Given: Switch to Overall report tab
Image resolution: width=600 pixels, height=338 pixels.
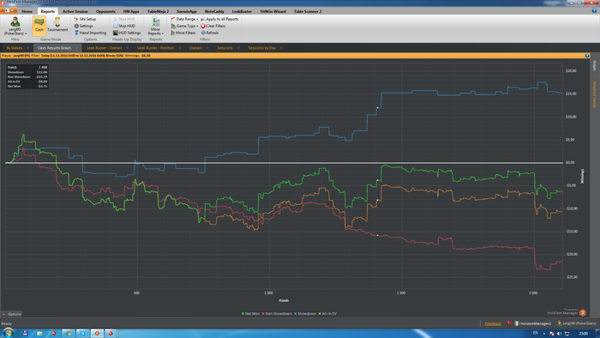Looking at the screenshot, I should coord(195,48).
